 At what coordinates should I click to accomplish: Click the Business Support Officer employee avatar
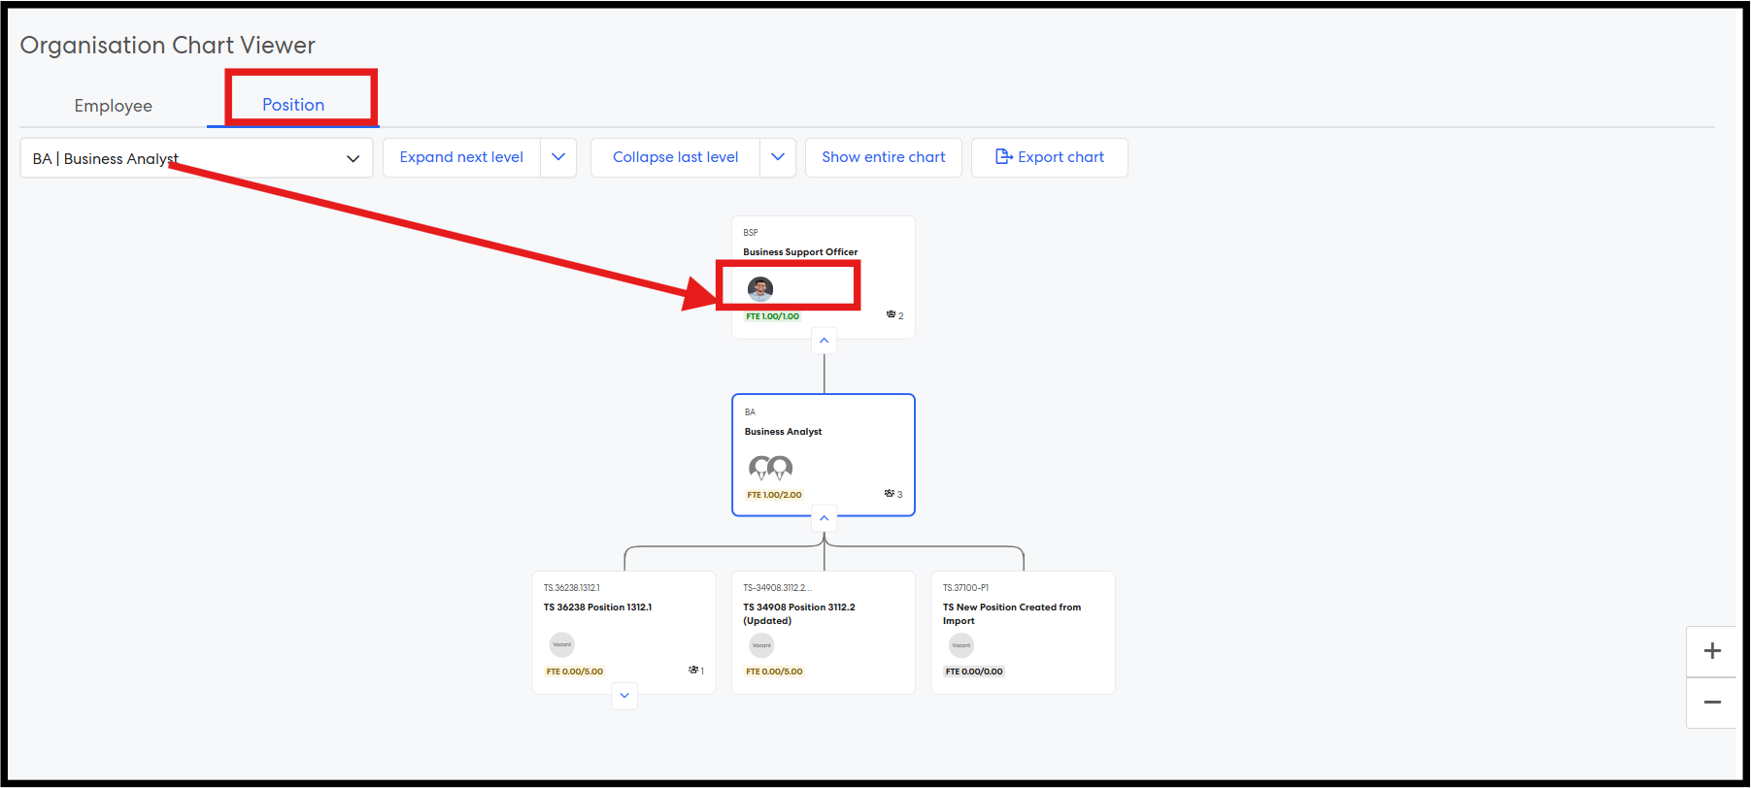pyautogui.click(x=760, y=288)
